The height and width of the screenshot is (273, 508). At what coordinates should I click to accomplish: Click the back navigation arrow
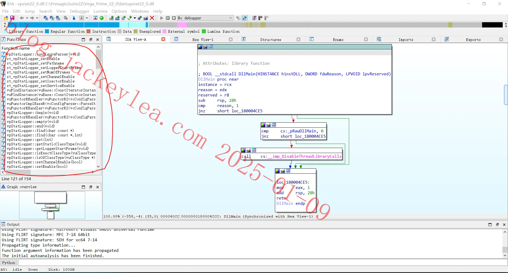(22, 18)
